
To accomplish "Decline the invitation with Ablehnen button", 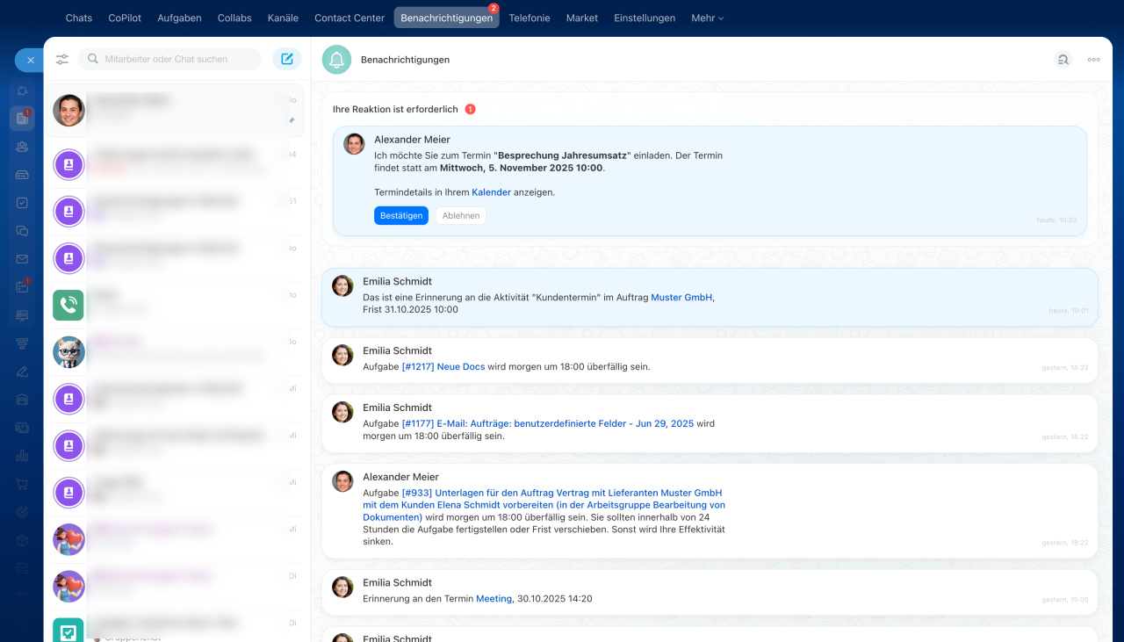I will pyautogui.click(x=460, y=216).
